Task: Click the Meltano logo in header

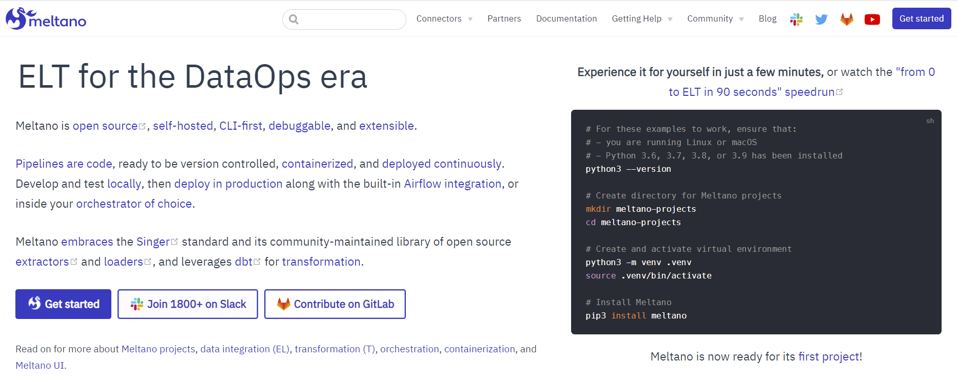Action: click(46, 18)
